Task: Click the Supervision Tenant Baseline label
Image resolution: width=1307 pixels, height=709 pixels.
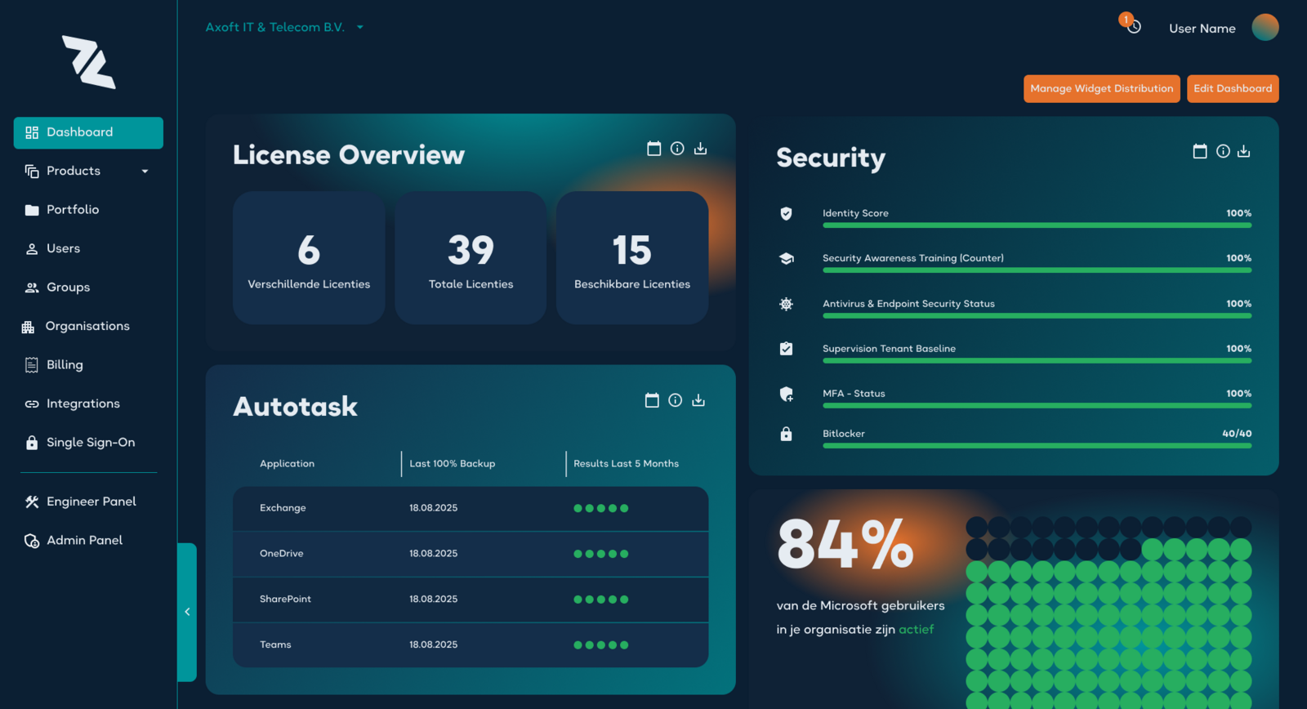Action: pyautogui.click(x=889, y=349)
